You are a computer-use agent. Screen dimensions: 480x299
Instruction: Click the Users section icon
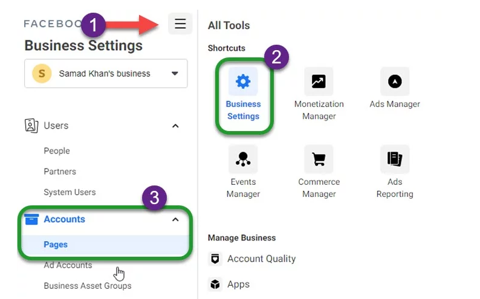tap(31, 126)
